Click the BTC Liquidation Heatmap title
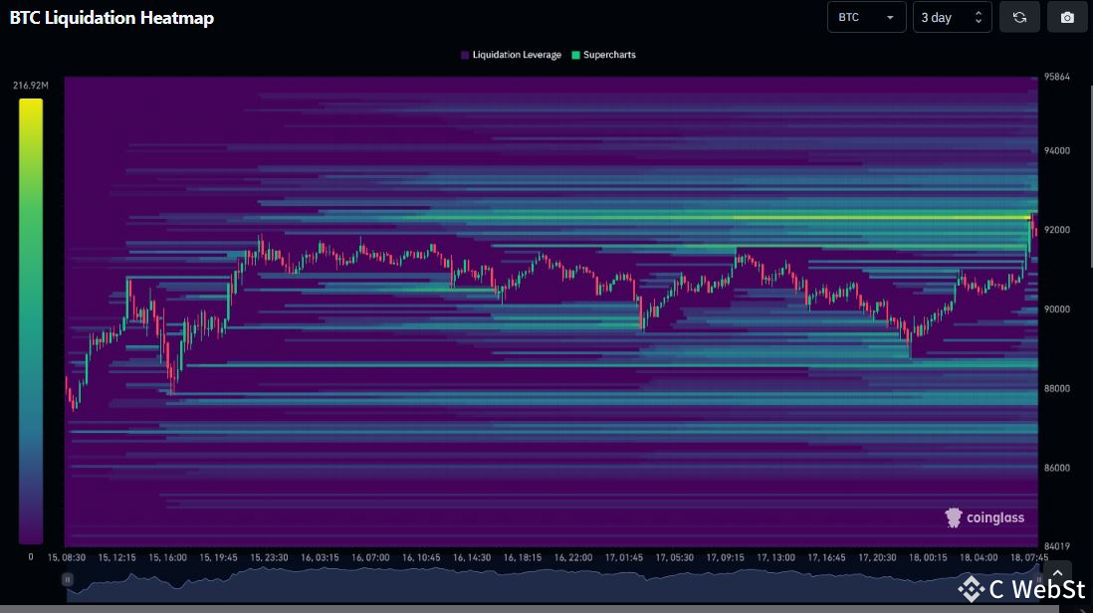The width and height of the screenshot is (1093, 613). [111, 18]
